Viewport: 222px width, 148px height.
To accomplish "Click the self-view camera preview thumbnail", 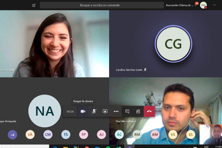I will point(211,134).
